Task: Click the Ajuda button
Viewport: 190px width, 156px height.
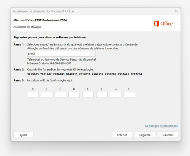Action: point(24,135)
